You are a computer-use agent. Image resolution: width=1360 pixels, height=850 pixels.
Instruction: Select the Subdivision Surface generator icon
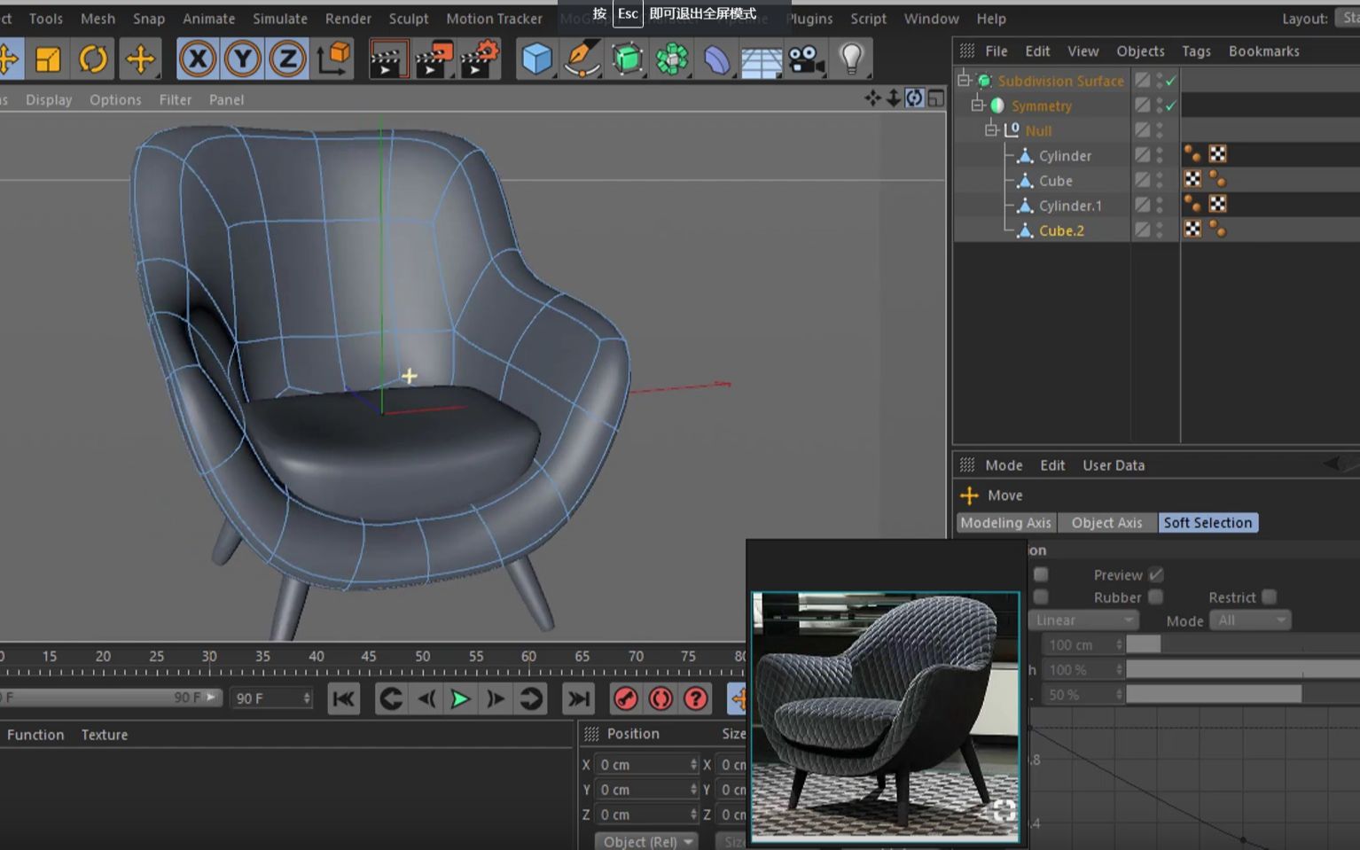point(628,58)
